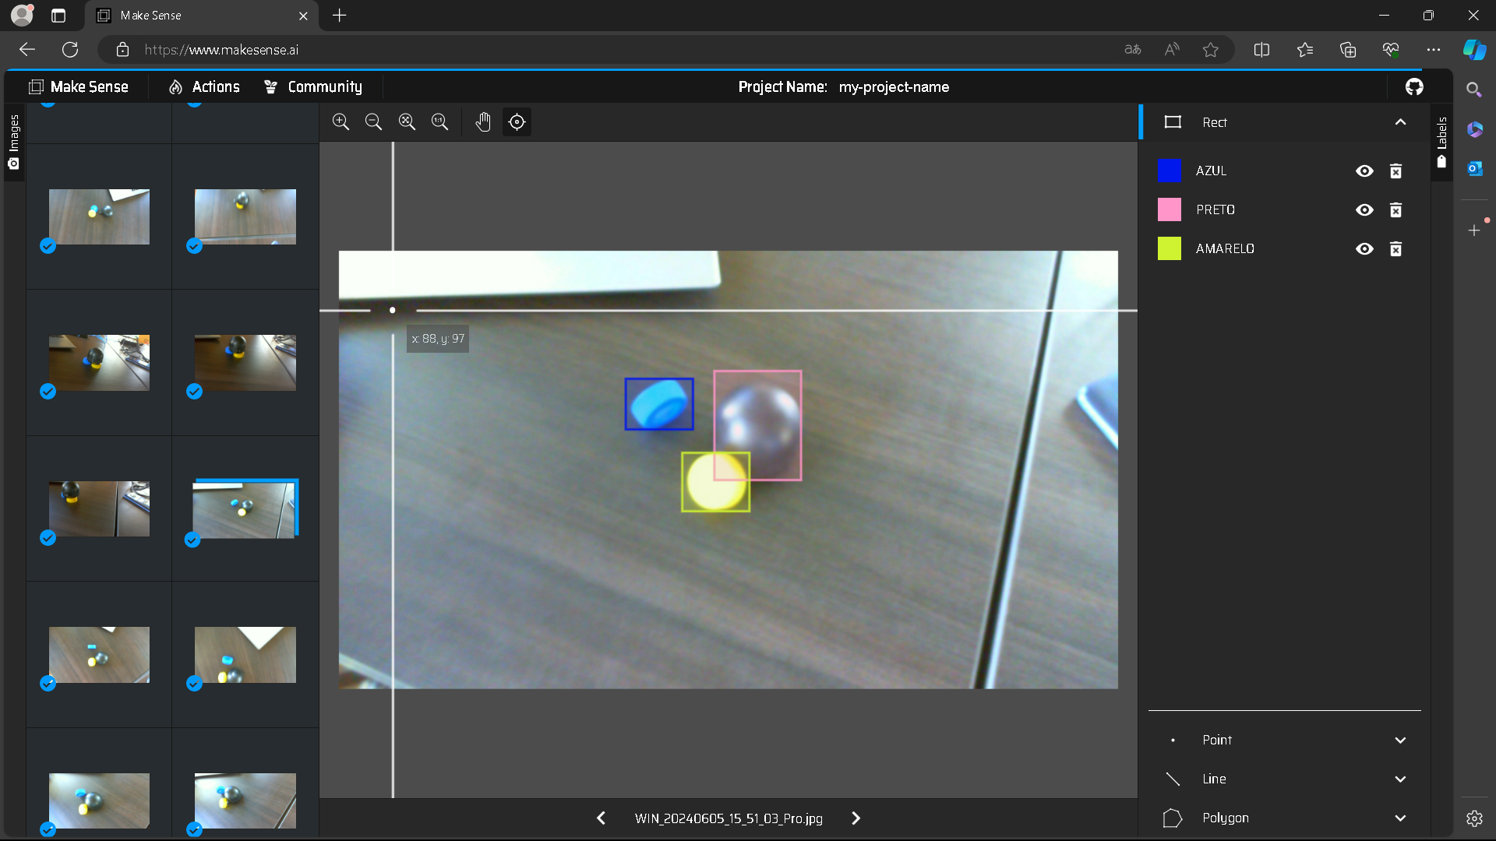This screenshot has width=1496, height=841.
Task: Click the zoom in magnifier icon
Action: pos(340,121)
